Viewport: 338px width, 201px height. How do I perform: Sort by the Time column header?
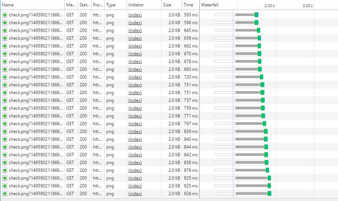pos(191,5)
